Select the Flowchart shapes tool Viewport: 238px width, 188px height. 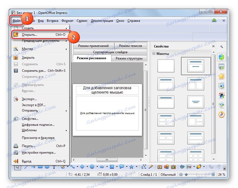(x=112, y=167)
